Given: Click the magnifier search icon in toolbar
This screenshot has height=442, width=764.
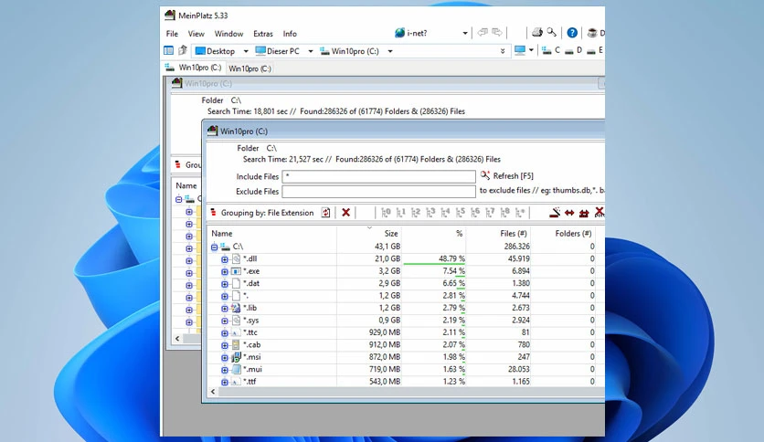Looking at the screenshot, I should click(x=552, y=32).
